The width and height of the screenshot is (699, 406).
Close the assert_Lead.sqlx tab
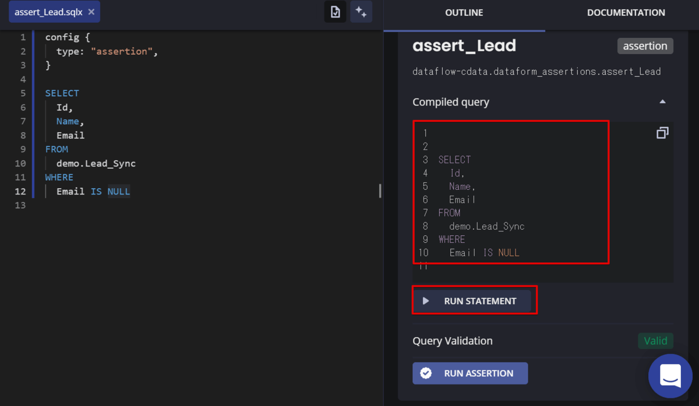91,12
